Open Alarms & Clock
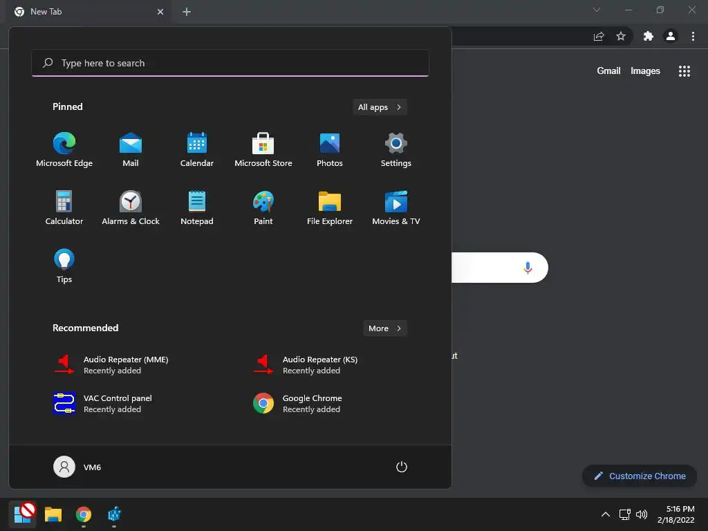708x531 pixels. pyautogui.click(x=131, y=207)
